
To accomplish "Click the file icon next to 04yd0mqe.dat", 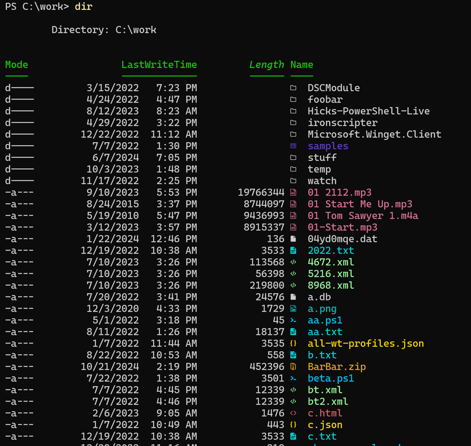I will [x=293, y=239].
